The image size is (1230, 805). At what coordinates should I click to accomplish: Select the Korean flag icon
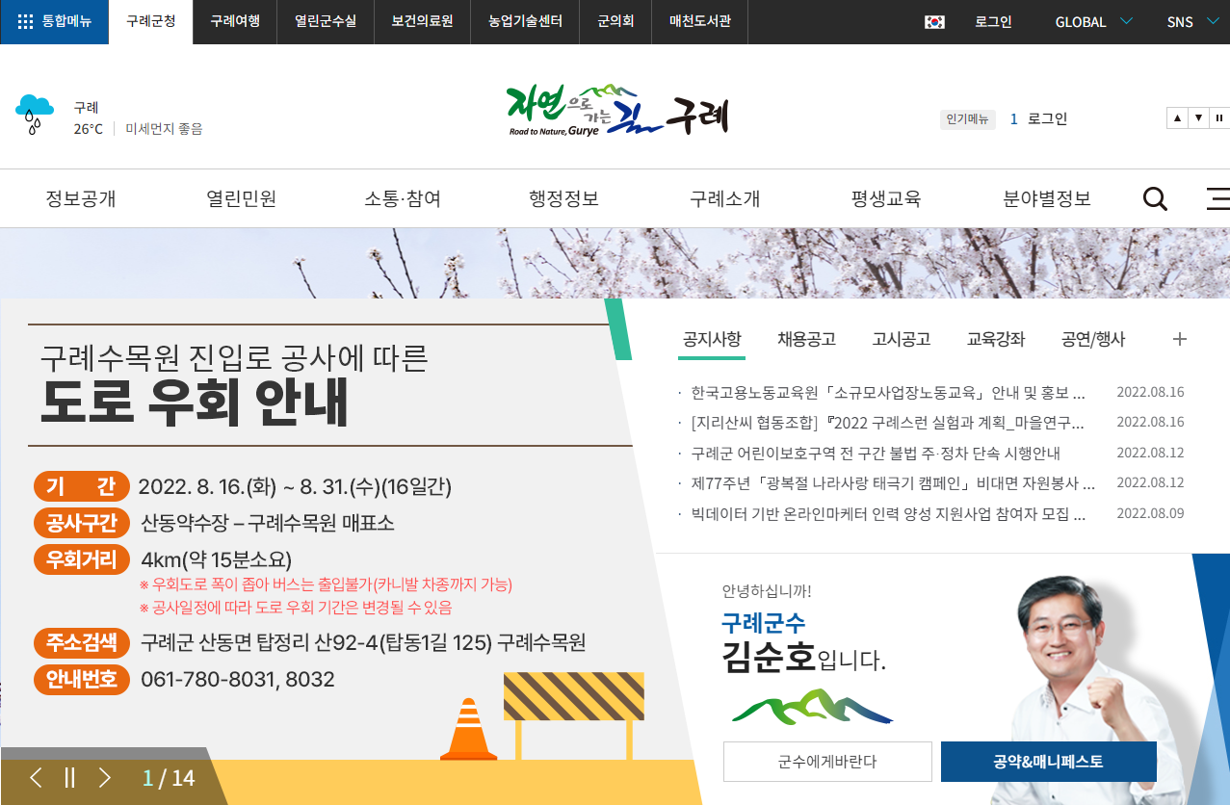pyautogui.click(x=932, y=21)
